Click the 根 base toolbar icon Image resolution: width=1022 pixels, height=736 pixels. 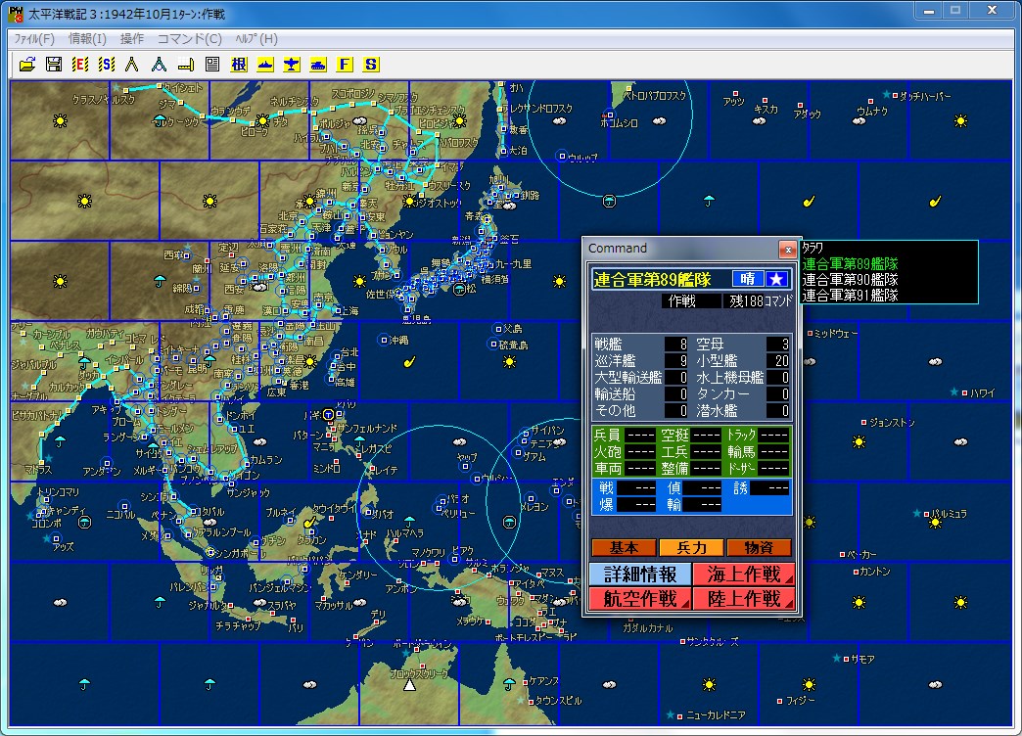(x=239, y=64)
